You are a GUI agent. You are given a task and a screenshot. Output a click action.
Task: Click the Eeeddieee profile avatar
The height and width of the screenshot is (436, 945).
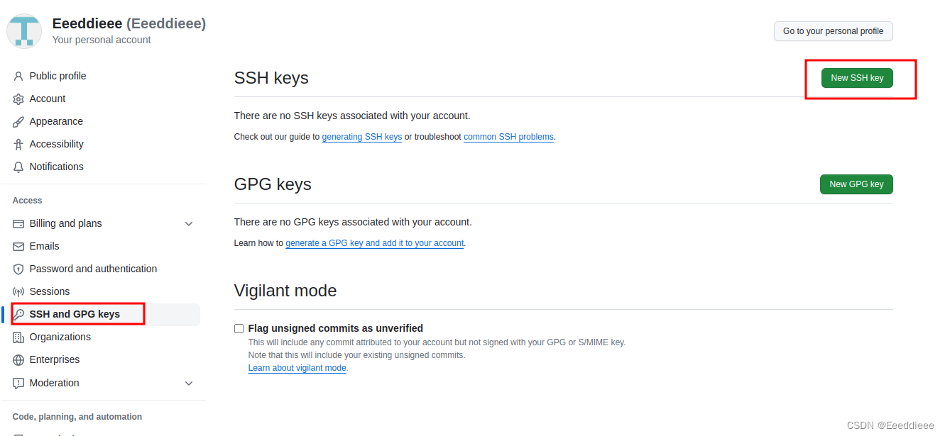tap(24, 30)
